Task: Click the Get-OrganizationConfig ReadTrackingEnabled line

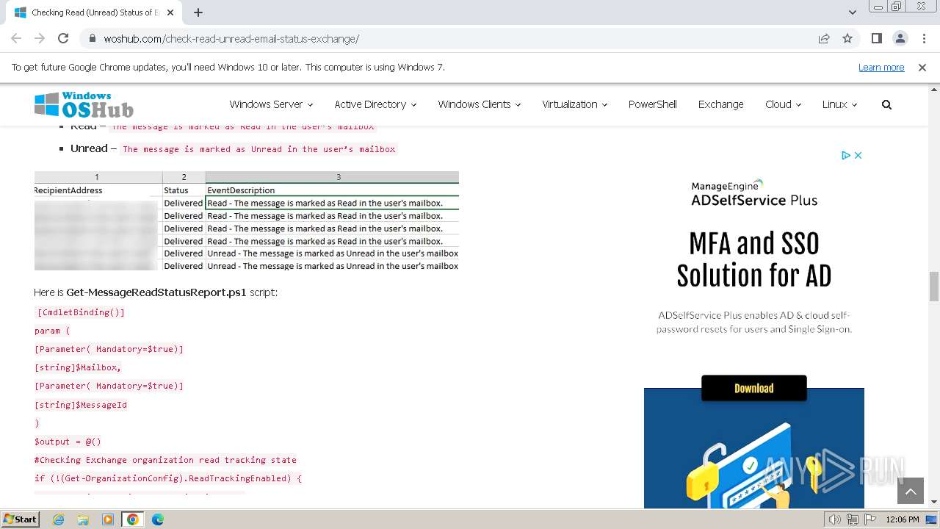Action: point(168,478)
